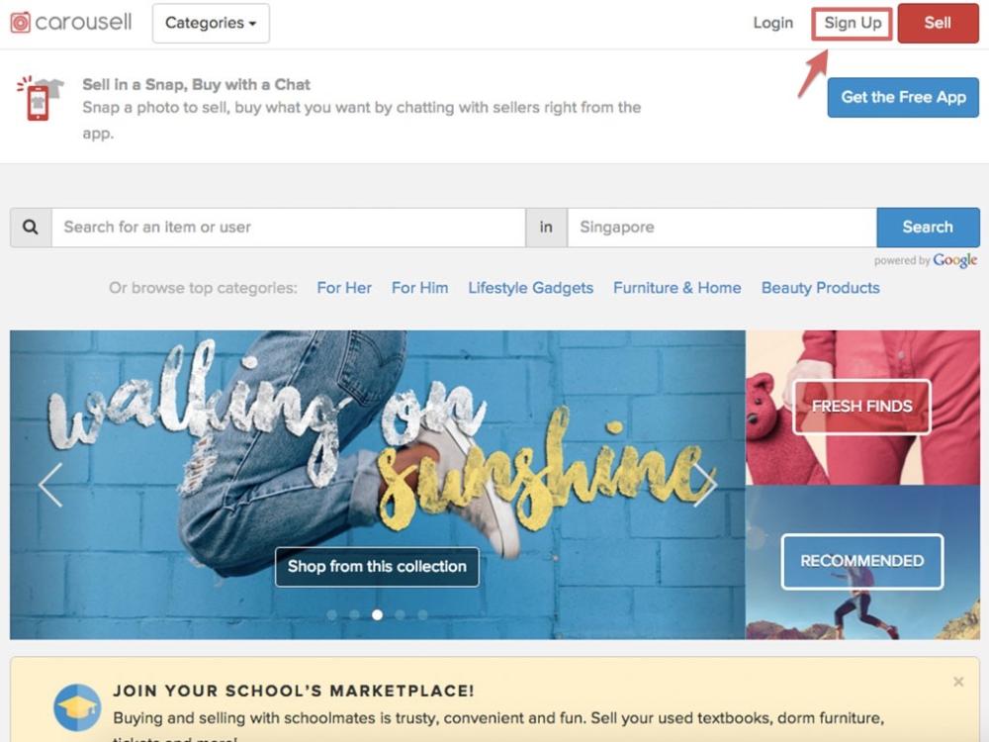Viewport: 989px width, 742px height.
Task: Open the Login page
Action: pos(772,23)
